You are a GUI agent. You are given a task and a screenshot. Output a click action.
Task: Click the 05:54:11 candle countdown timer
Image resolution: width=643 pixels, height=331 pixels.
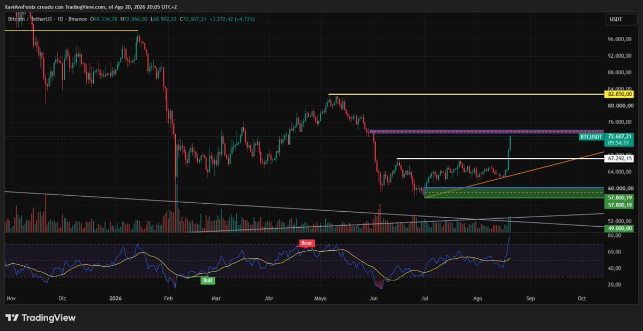point(619,143)
